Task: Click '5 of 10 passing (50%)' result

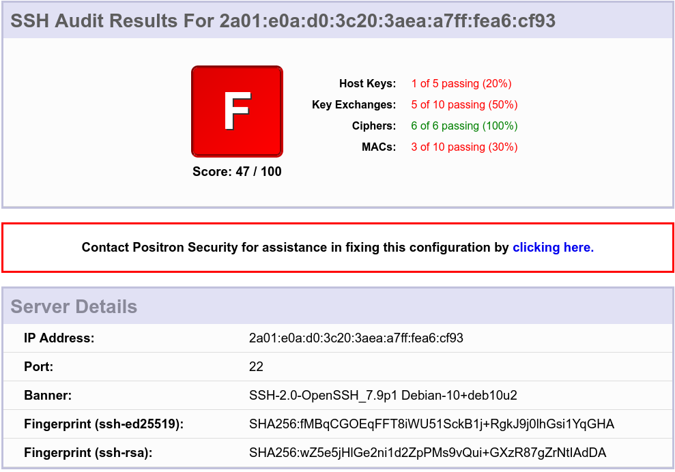Action: (464, 105)
